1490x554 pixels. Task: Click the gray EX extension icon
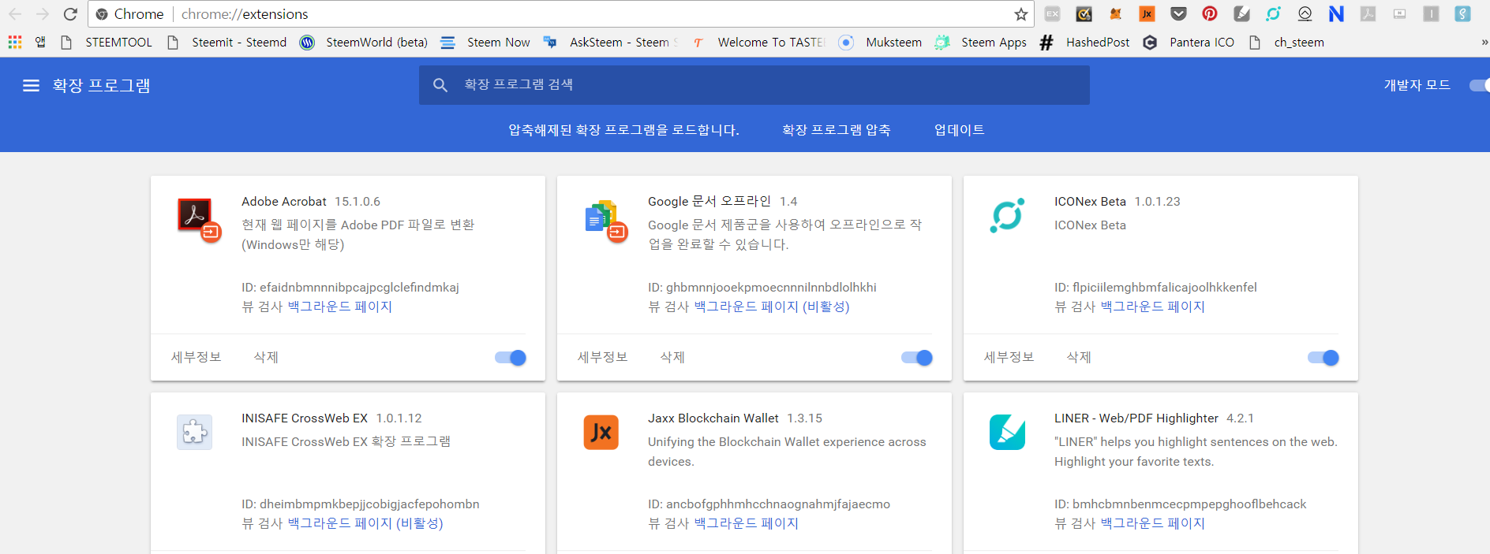[x=1052, y=14]
